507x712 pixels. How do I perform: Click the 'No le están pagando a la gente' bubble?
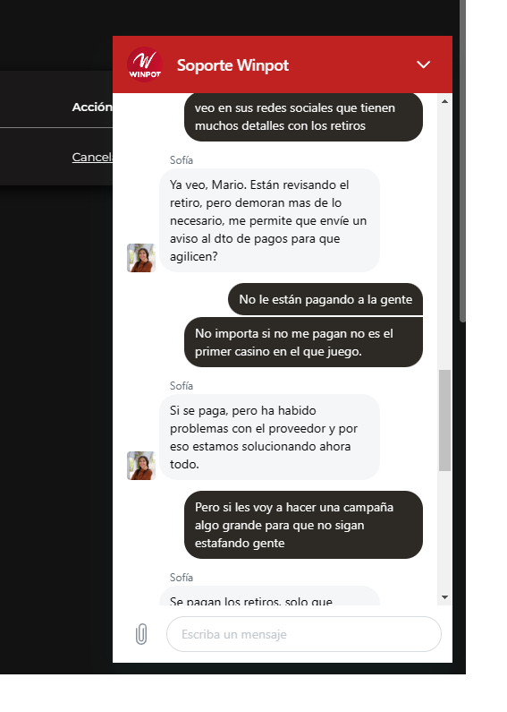click(x=325, y=299)
